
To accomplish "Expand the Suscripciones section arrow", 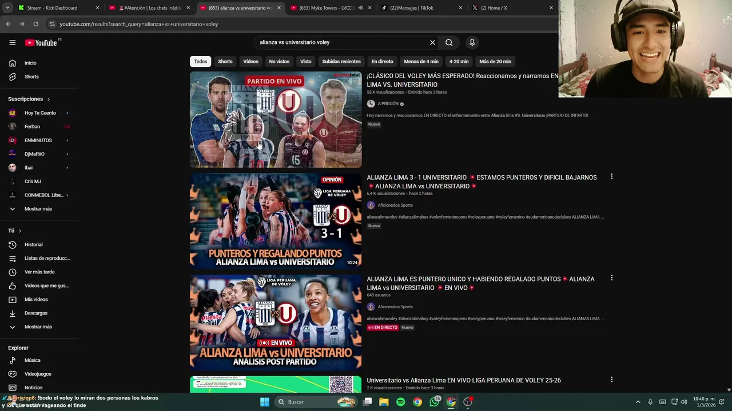I will (x=48, y=99).
